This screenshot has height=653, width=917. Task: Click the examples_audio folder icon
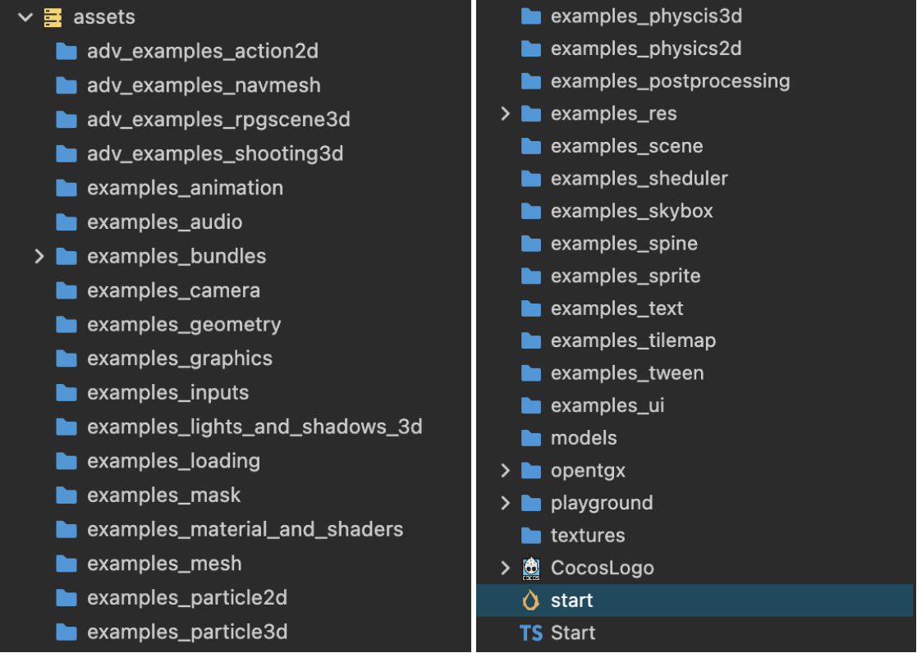coord(66,222)
